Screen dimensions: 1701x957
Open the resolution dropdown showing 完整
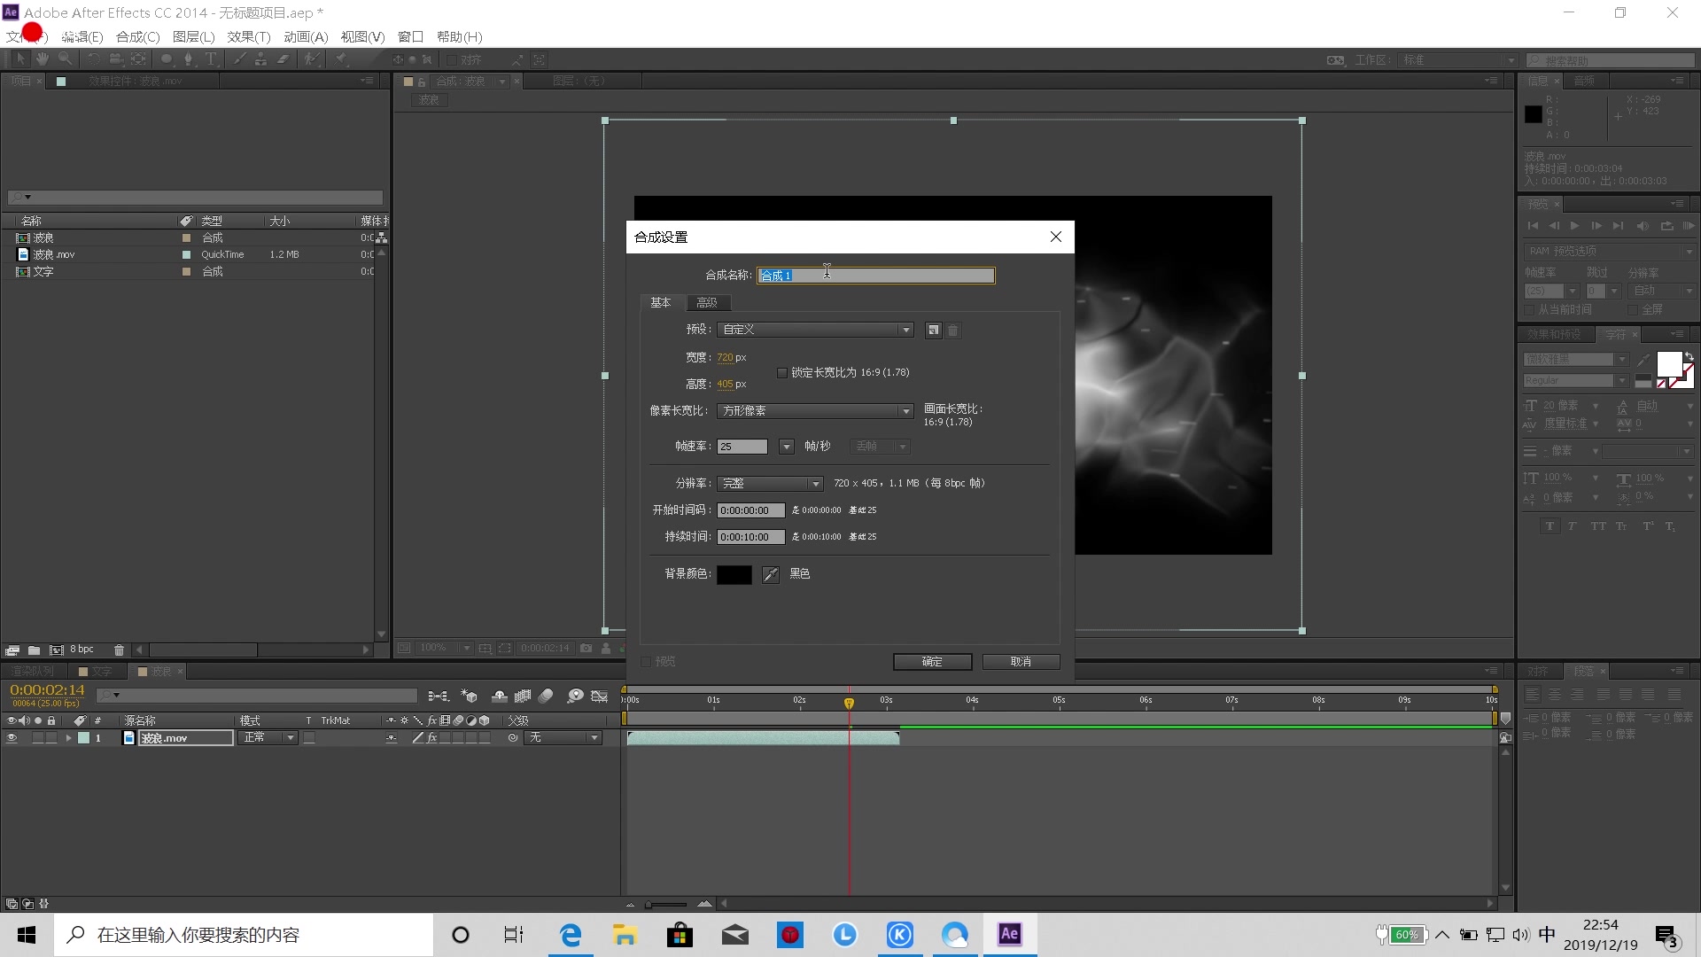click(770, 484)
